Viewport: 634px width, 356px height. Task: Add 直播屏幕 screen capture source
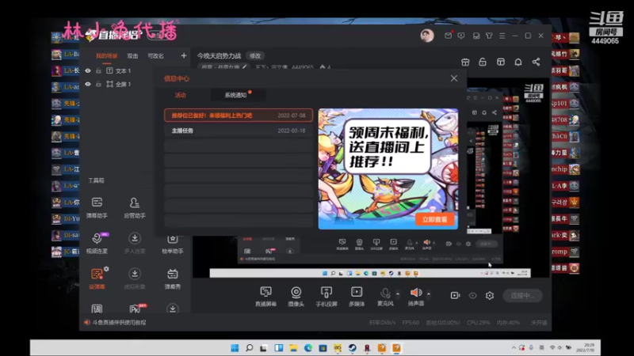(x=265, y=297)
